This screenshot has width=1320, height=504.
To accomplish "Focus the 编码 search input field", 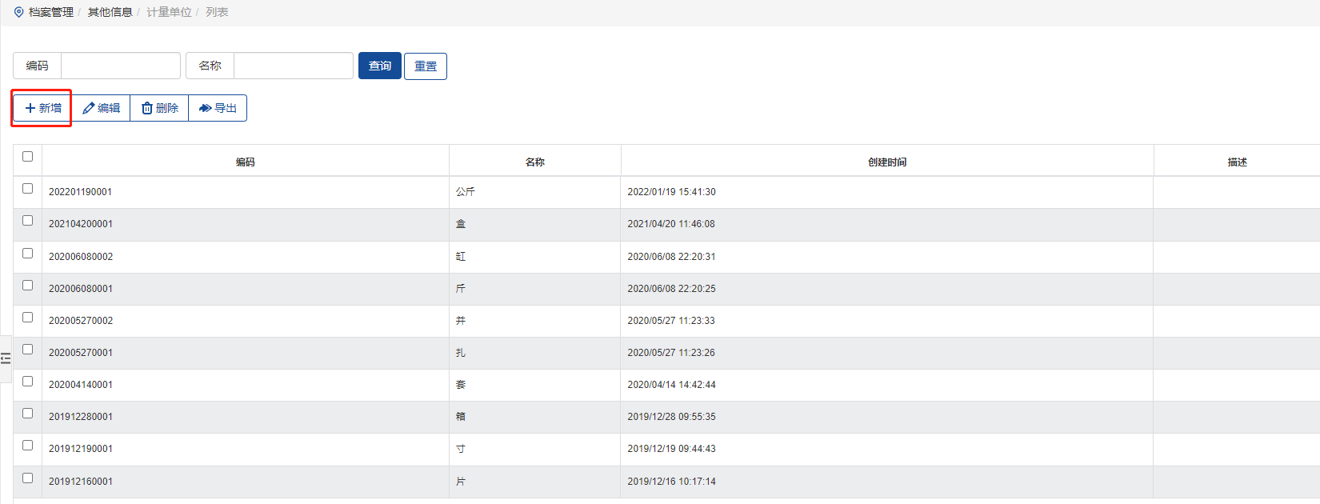I will (120, 66).
